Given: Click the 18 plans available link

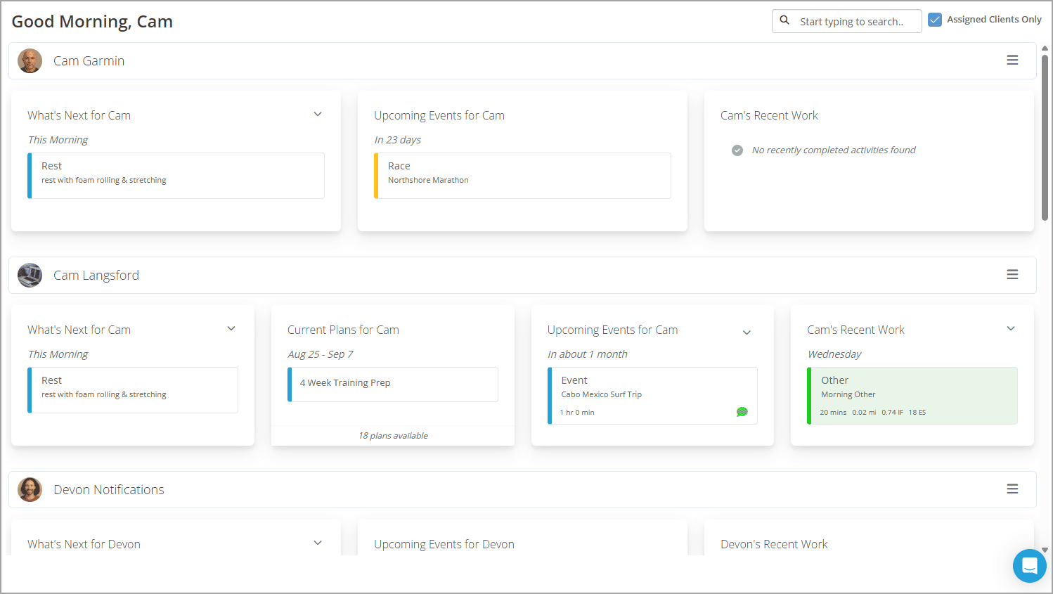Looking at the screenshot, I should pos(393,435).
